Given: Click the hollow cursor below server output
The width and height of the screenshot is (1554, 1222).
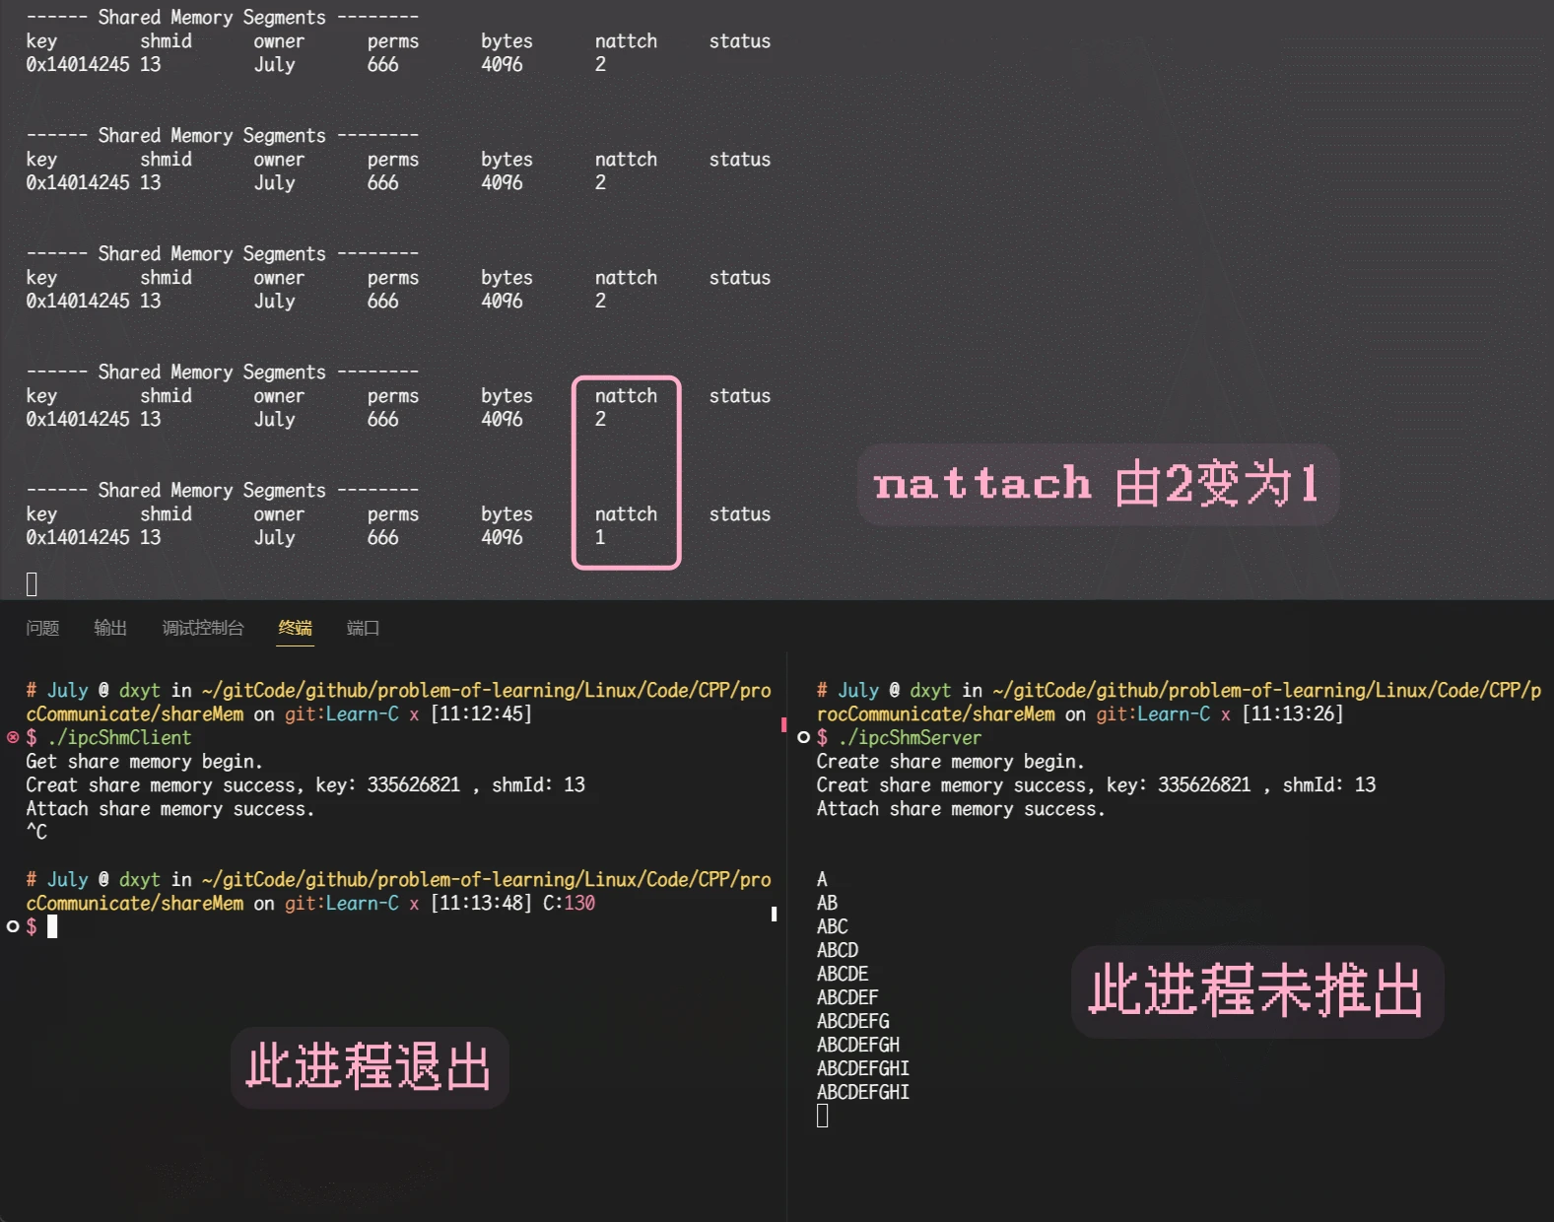Looking at the screenshot, I should click(x=823, y=1116).
